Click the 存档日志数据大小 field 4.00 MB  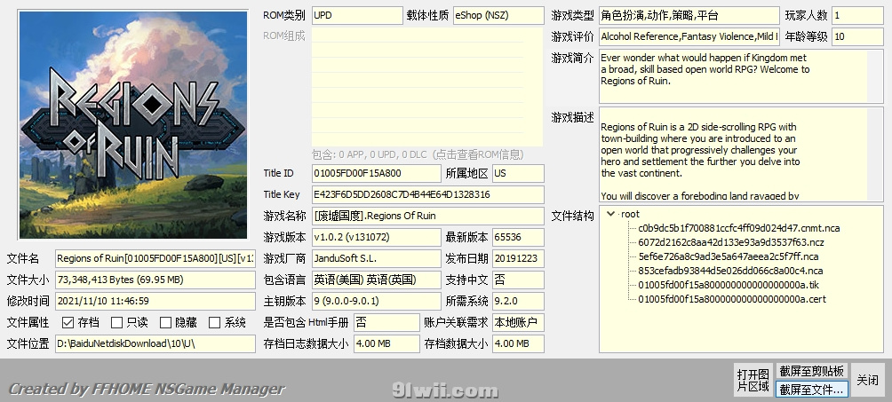pyautogui.click(x=386, y=343)
